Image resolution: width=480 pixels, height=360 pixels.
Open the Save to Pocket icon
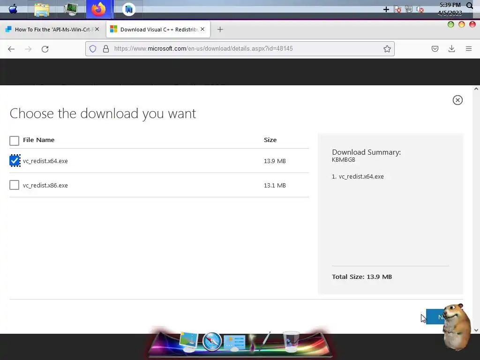[435, 49]
